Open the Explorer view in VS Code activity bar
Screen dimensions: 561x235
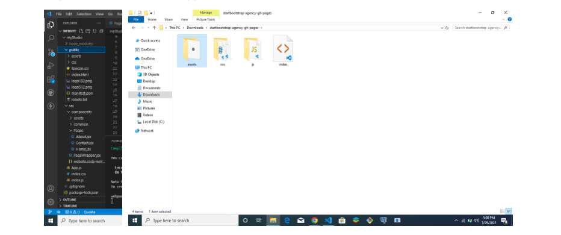[x=51, y=25]
